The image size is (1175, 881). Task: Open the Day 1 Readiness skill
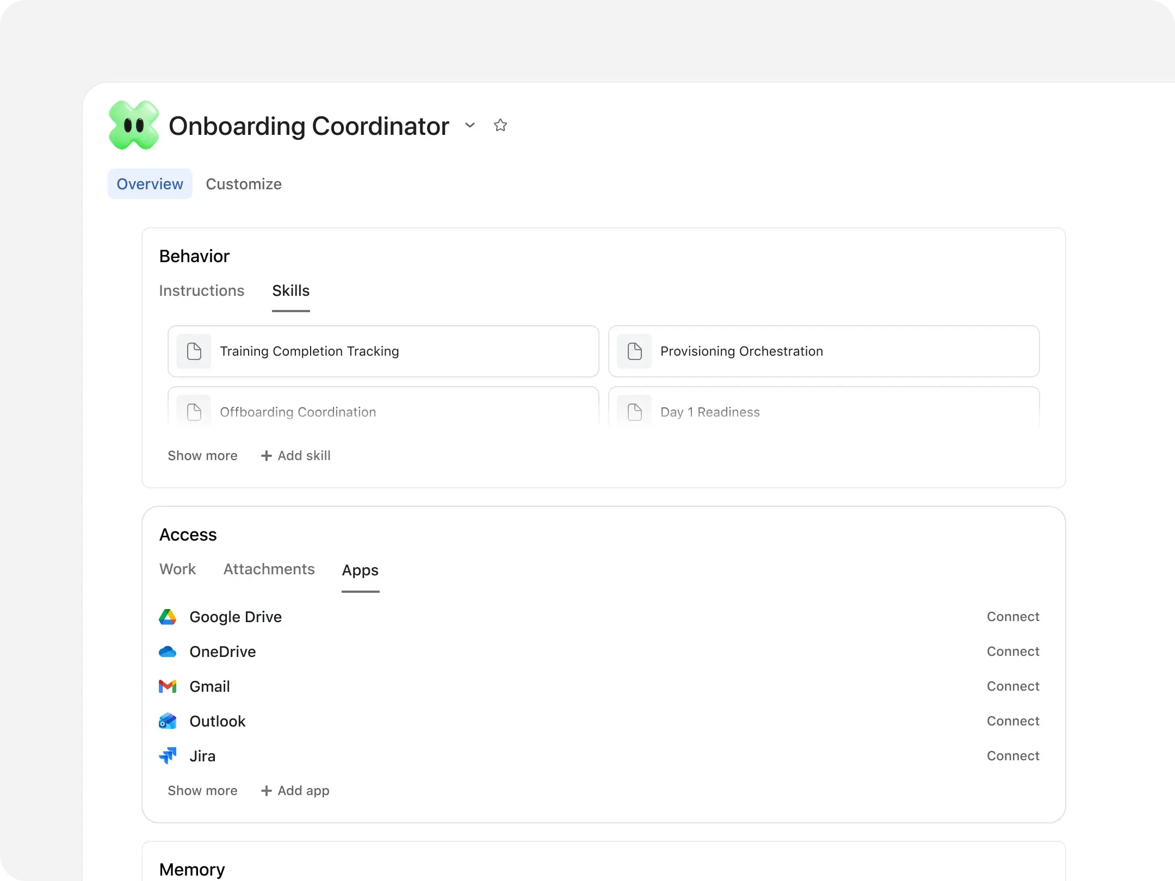pyautogui.click(x=824, y=408)
